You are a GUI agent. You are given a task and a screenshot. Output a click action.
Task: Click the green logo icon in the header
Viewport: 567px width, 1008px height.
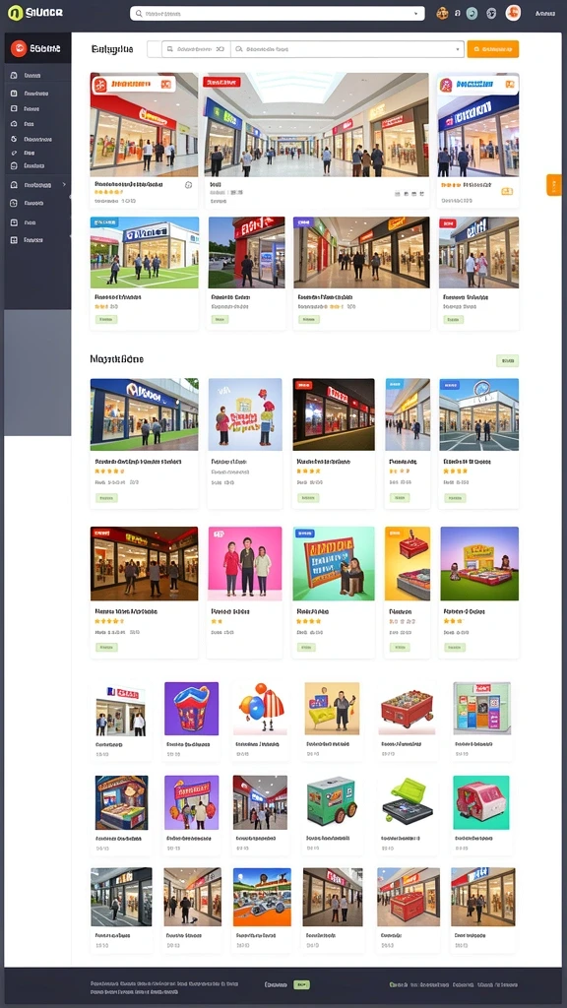16,13
